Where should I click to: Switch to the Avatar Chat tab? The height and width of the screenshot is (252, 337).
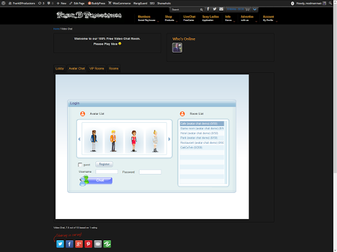pos(77,68)
